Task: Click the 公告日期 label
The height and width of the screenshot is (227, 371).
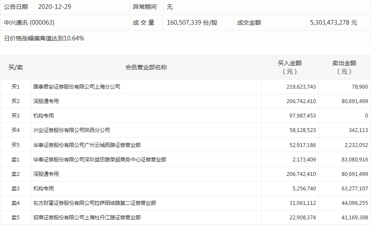Action: click(x=16, y=7)
